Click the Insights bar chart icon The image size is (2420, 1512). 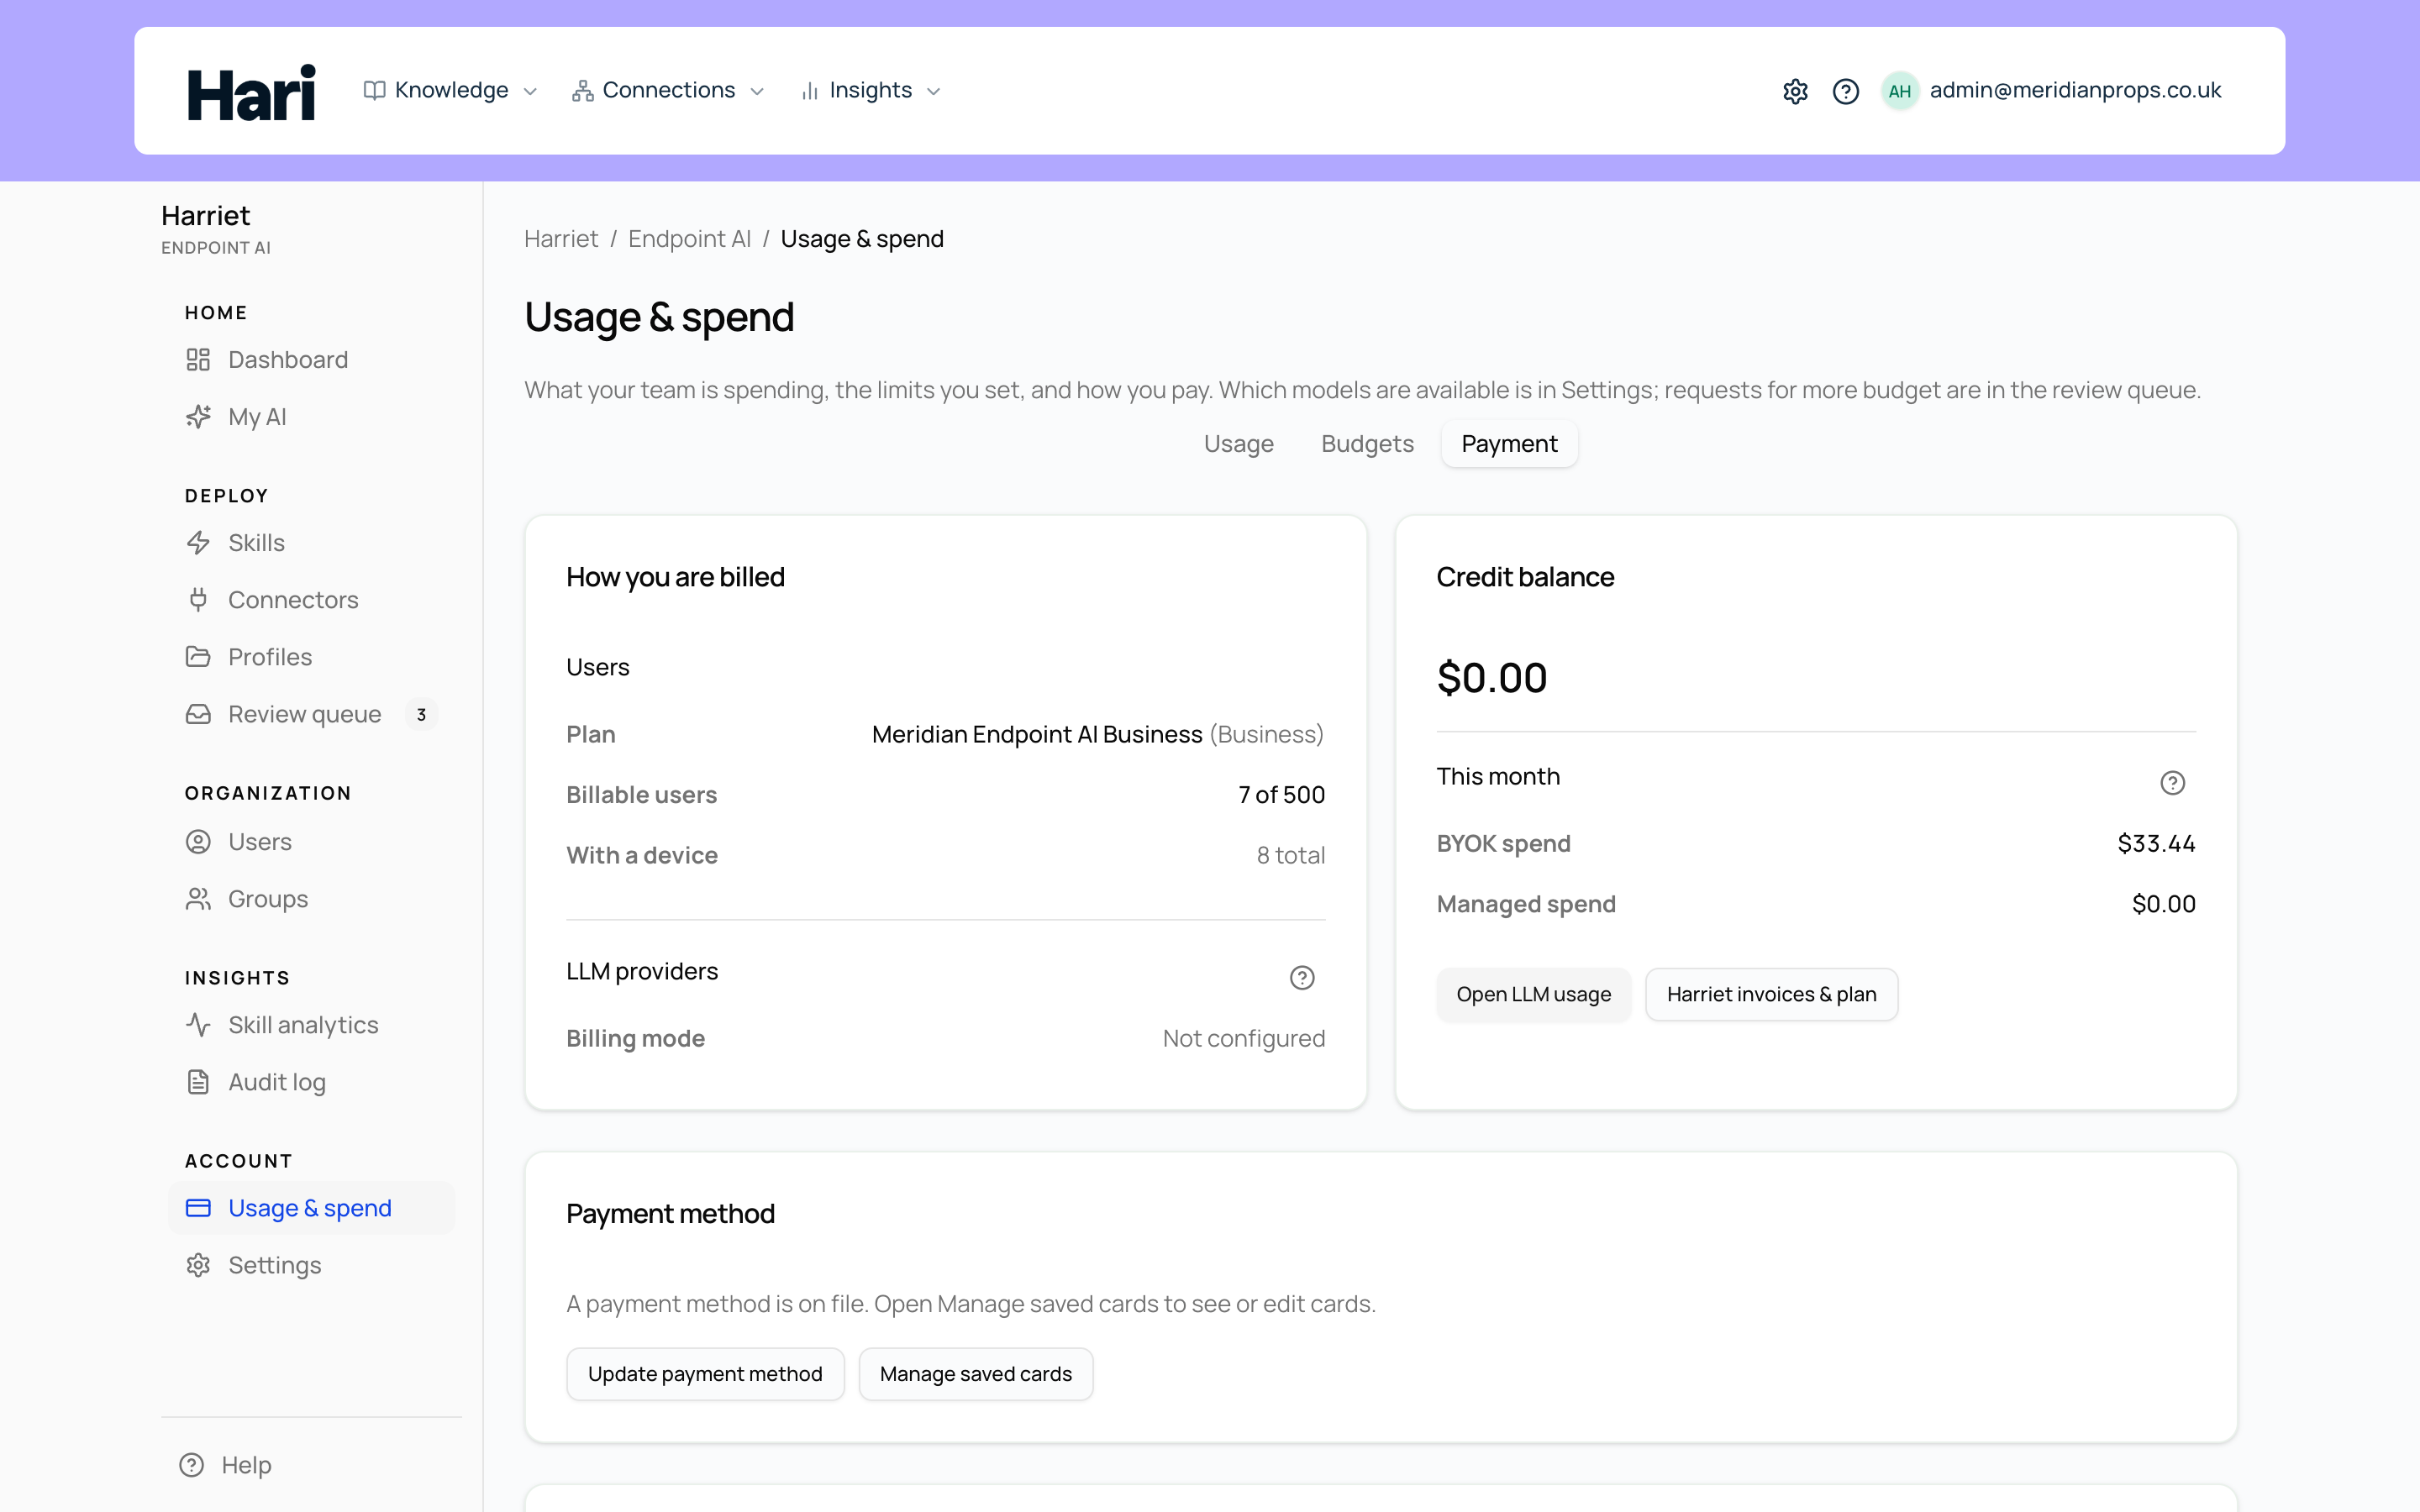coord(810,91)
